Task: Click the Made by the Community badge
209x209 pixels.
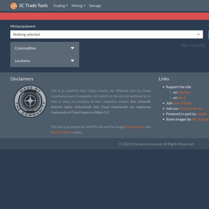Action: (x=30, y=101)
